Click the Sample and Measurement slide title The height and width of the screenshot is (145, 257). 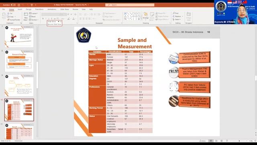[x=135, y=43]
